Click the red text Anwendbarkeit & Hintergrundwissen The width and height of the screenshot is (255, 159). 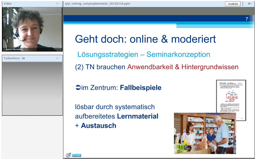(x=183, y=67)
